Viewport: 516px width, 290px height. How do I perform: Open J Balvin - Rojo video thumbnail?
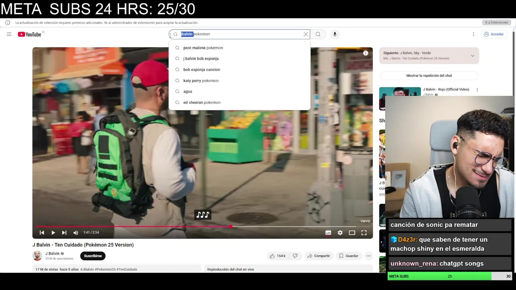click(399, 98)
